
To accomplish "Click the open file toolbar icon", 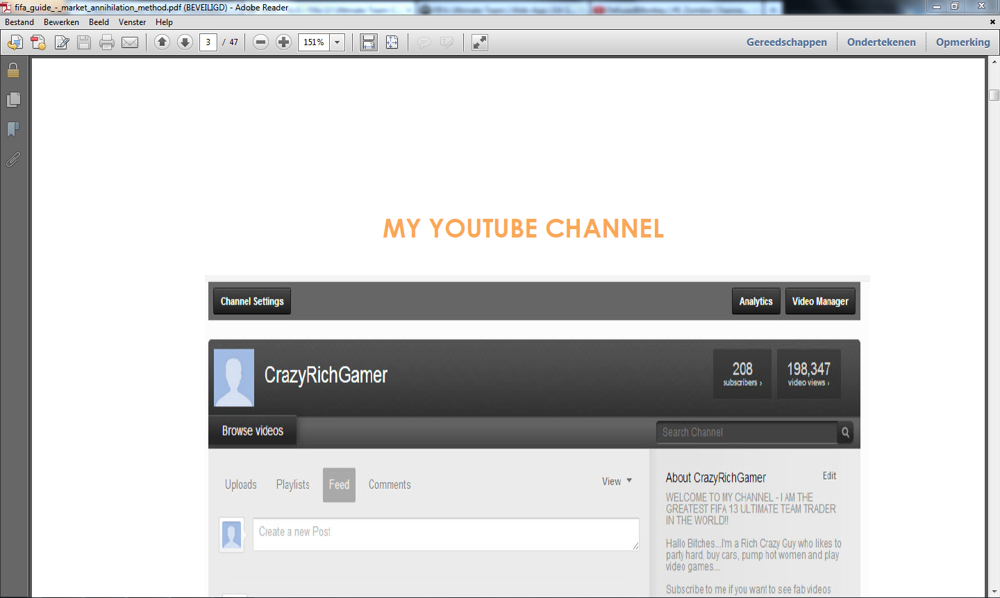I will click(15, 42).
